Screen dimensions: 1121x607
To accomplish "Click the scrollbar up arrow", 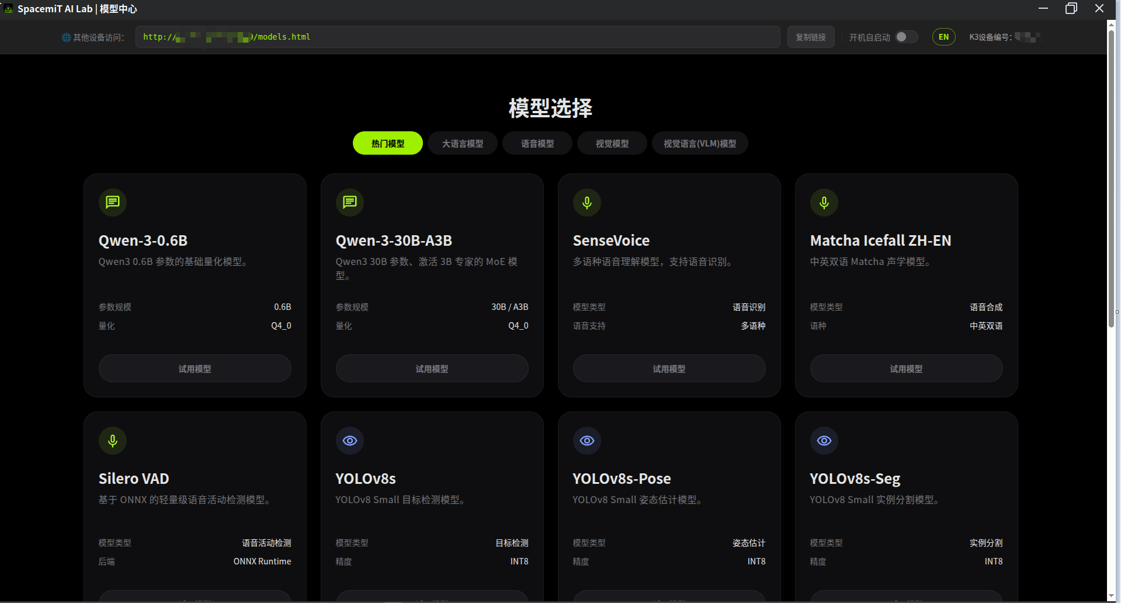I will tap(1112, 25).
